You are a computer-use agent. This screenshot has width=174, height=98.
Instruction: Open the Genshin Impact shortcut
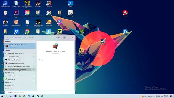[71, 13]
